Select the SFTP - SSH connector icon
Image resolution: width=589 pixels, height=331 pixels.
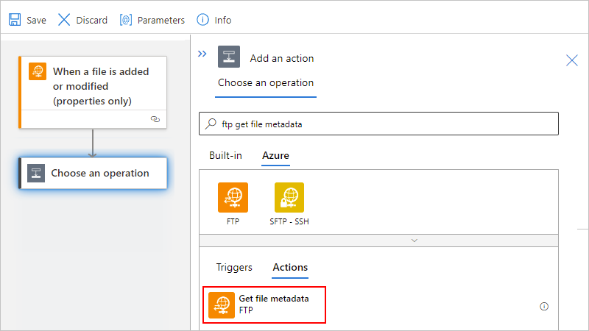tap(289, 197)
